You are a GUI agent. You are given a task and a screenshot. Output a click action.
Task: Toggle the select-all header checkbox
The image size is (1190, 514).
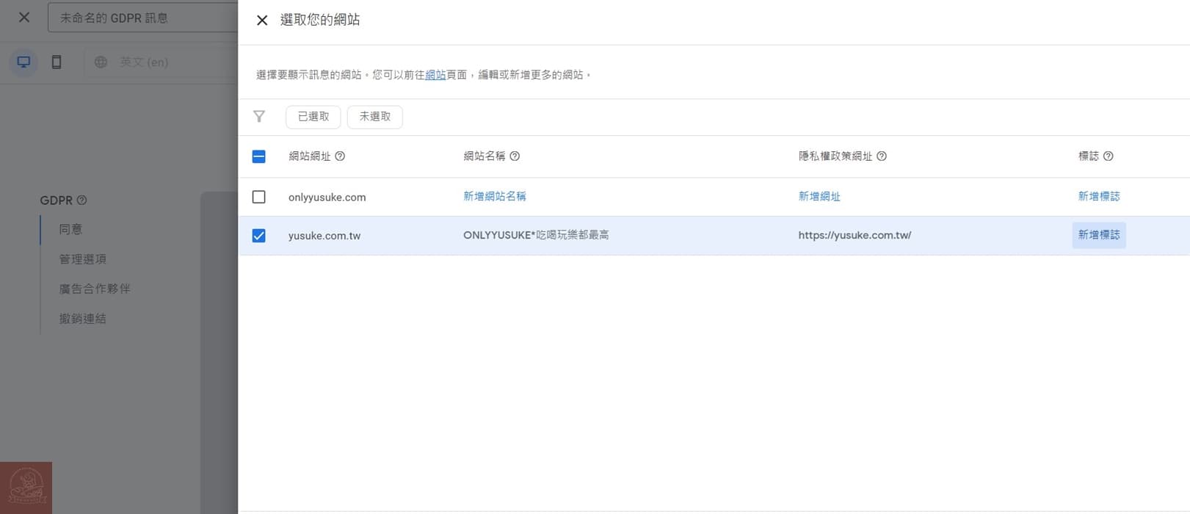click(258, 156)
